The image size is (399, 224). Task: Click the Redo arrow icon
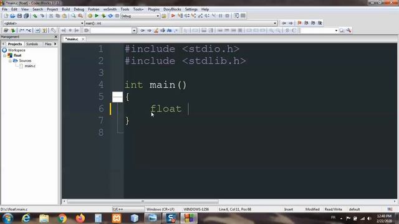[x=42, y=16]
